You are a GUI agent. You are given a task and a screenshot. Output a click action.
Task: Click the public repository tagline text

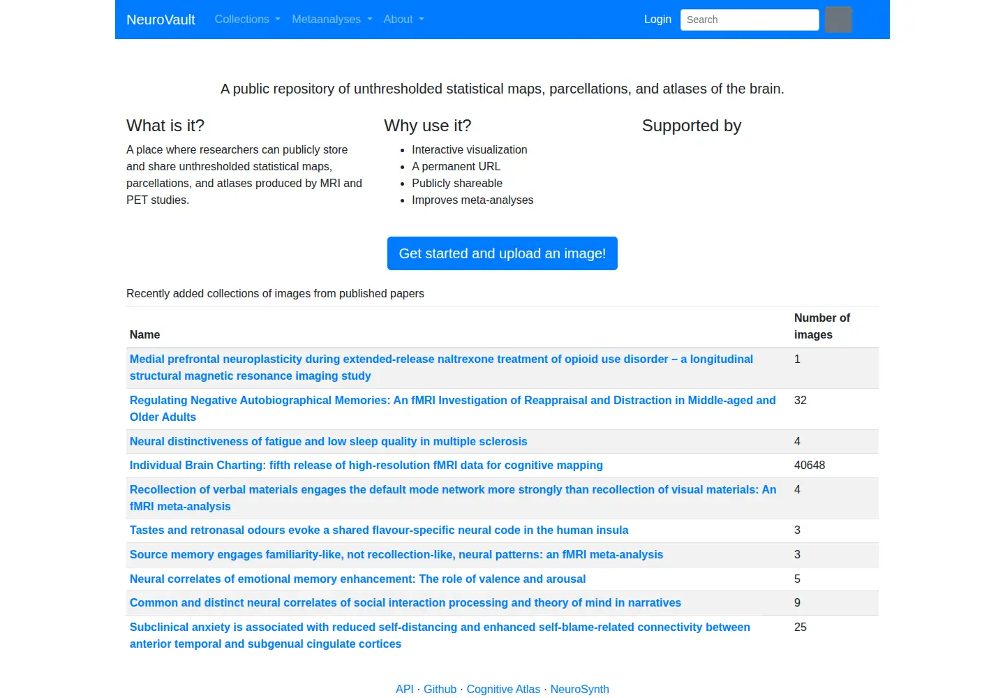pyautogui.click(x=502, y=89)
